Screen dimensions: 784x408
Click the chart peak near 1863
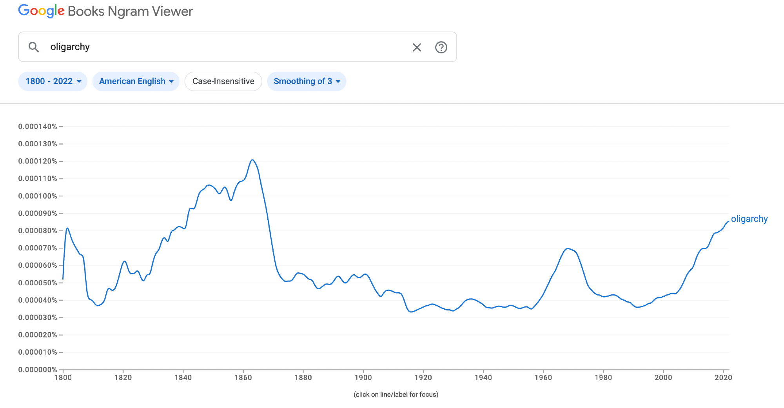pyautogui.click(x=252, y=160)
